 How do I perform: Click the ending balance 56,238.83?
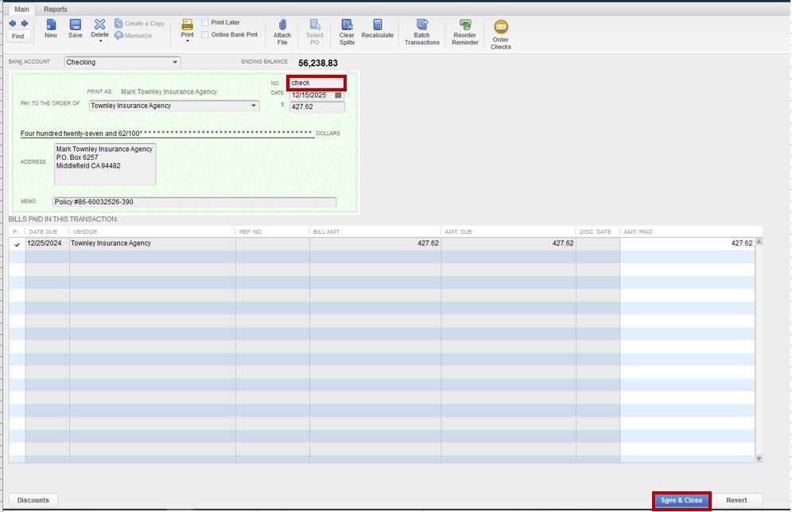[318, 63]
